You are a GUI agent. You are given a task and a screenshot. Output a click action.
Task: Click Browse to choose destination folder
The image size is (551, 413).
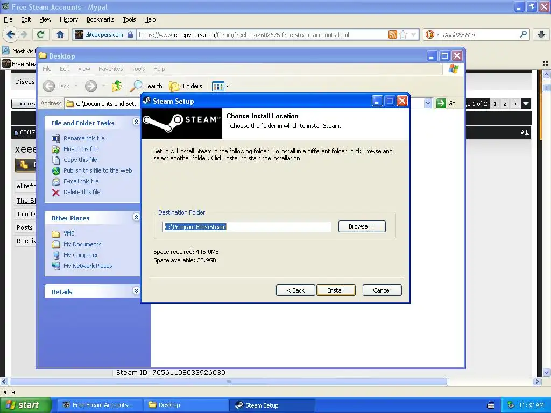[x=362, y=226]
